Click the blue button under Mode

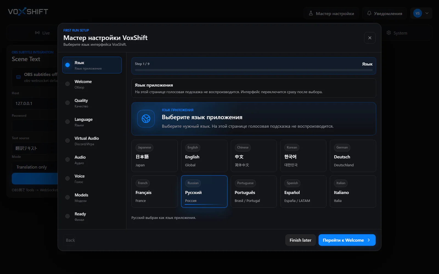pos(35,179)
